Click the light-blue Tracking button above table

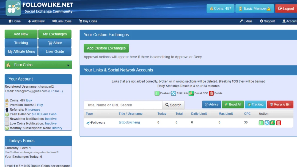(255, 104)
